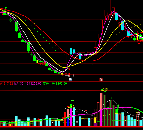Click the solid blue volume bar

point(68,122)
